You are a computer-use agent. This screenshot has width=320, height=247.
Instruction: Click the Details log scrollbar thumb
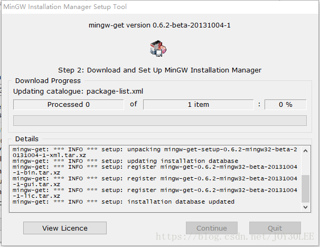[x=306, y=188]
